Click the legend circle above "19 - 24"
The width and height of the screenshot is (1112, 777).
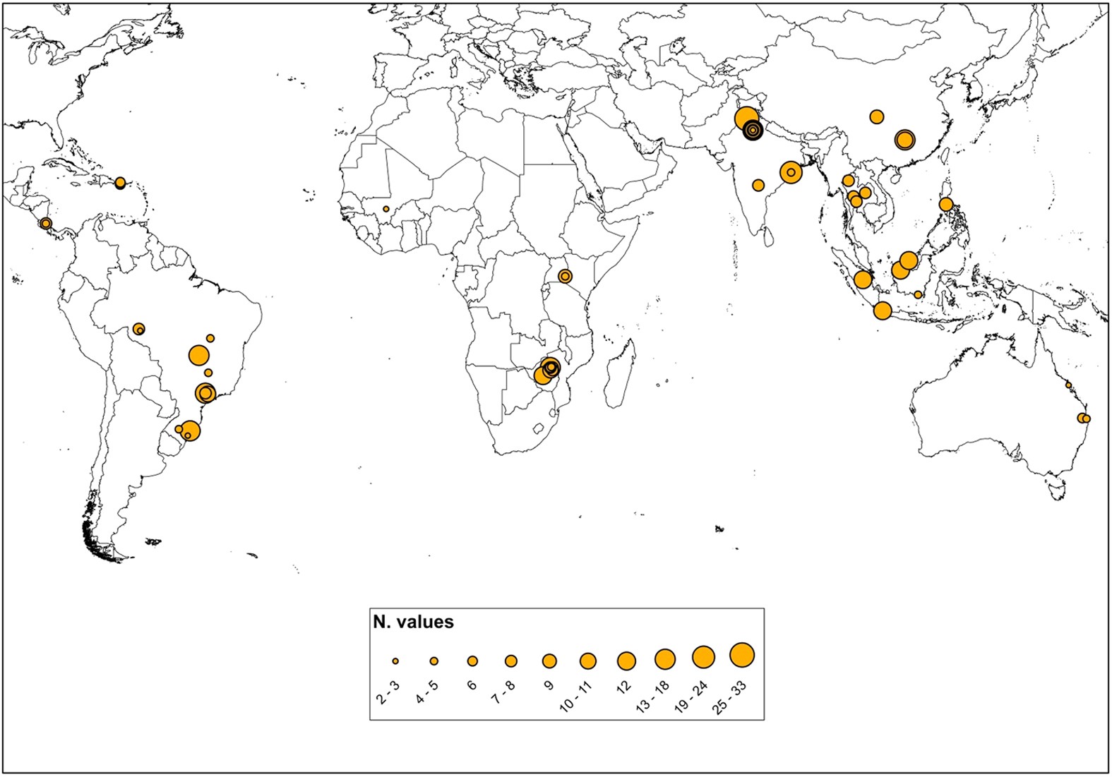(703, 658)
